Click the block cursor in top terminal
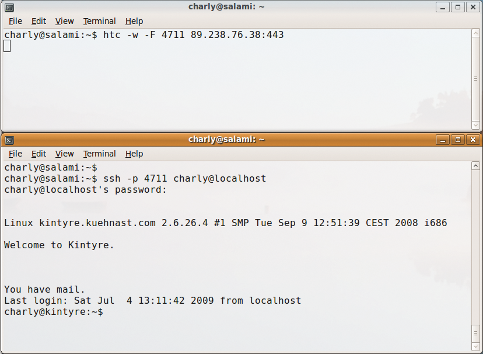 pos(7,46)
